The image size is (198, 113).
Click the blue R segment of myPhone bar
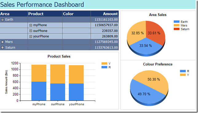coord(39,91)
